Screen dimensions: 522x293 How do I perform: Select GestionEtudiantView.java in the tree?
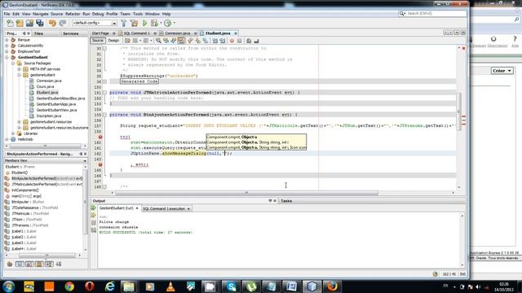(x=56, y=110)
